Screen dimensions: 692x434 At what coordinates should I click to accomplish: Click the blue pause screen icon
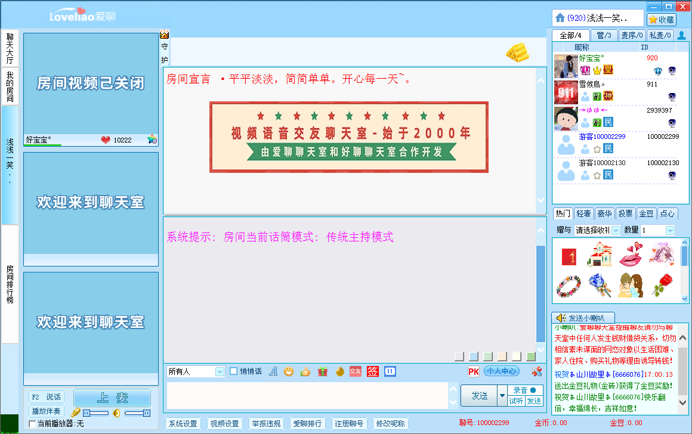pyautogui.click(x=390, y=372)
